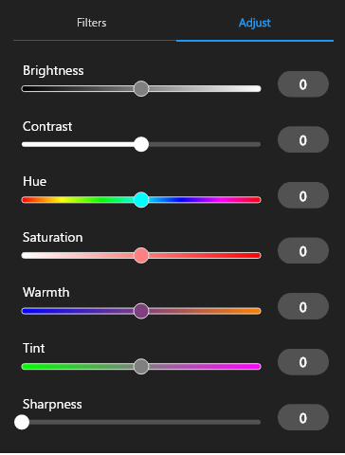The width and height of the screenshot is (345, 455).
Task: Click the Tint value field
Action: 303,362
